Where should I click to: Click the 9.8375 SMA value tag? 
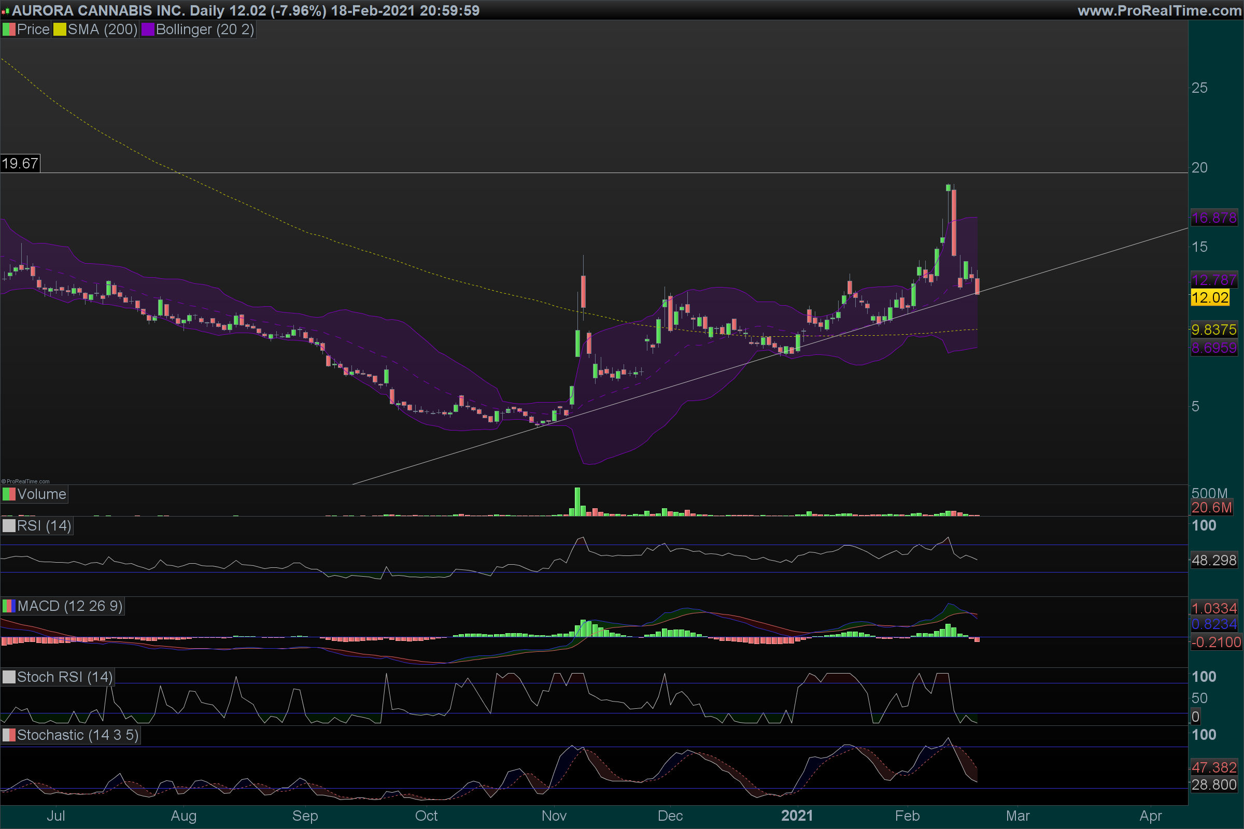pos(1213,330)
